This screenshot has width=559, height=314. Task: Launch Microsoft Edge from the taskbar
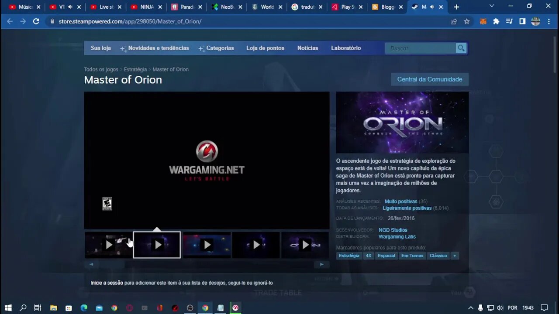[x=84, y=308]
